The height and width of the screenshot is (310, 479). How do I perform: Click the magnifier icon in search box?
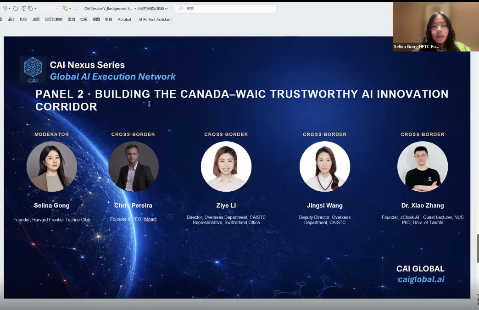pyautogui.click(x=181, y=9)
